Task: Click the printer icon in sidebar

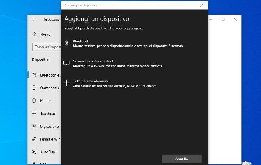Action: pos(34,88)
